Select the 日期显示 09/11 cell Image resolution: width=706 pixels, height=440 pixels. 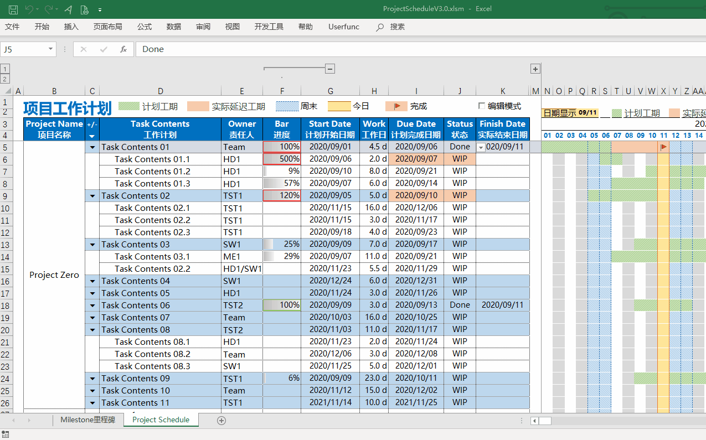point(569,113)
